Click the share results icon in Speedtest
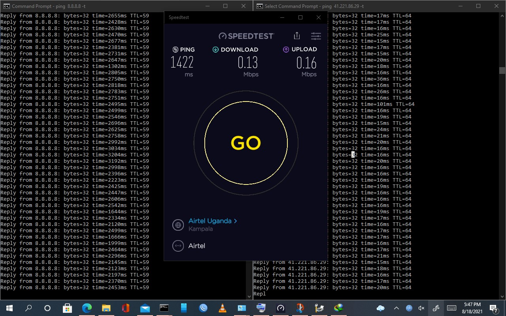Image resolution: width=506 pixels, height=316 pixels. pyautogui.click(x=297, y=36)
